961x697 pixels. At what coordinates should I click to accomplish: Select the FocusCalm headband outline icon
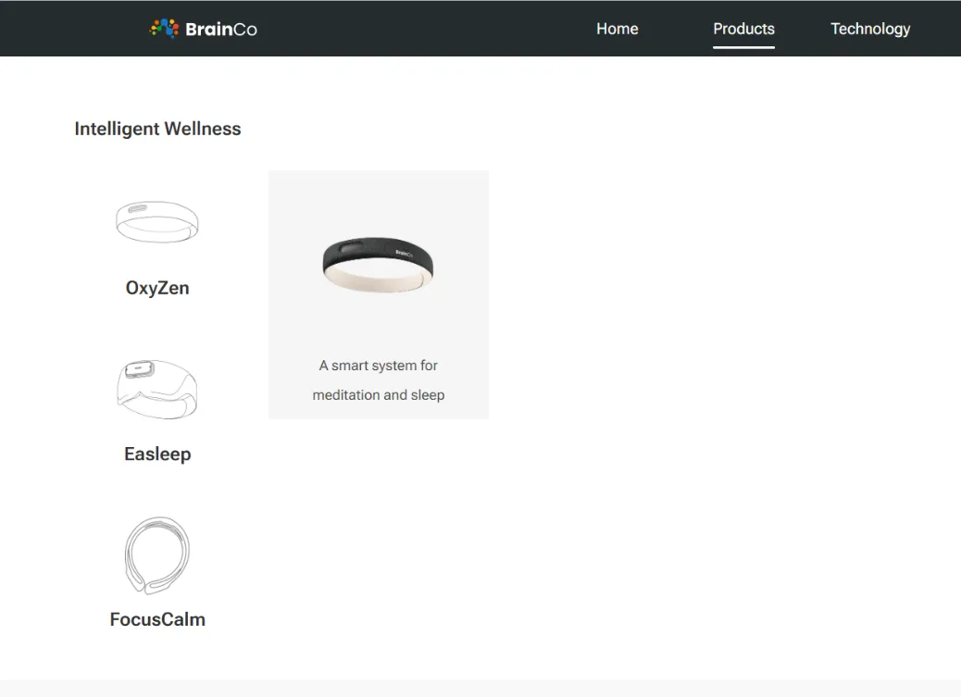tap(156, 555)
